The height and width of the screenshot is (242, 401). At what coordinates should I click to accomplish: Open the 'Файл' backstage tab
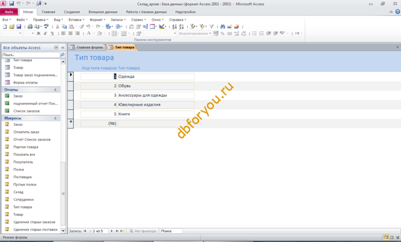tap(9, 12)
